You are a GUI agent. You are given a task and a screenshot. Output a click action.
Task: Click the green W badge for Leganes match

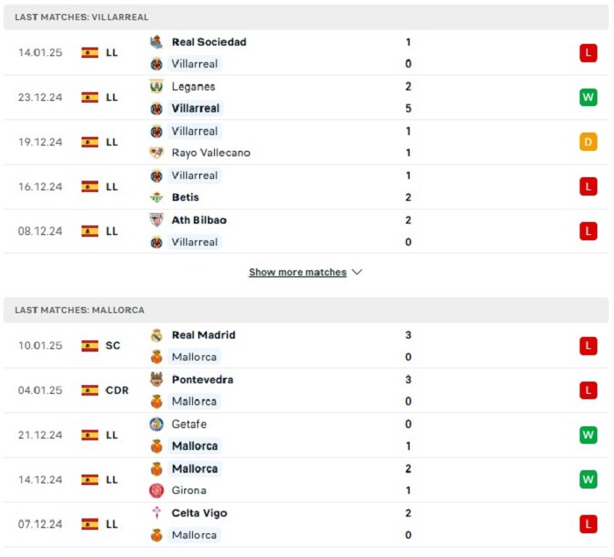click(589, 97)
